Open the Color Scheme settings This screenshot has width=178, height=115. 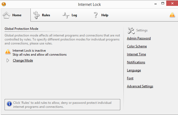tap(137, 46)
